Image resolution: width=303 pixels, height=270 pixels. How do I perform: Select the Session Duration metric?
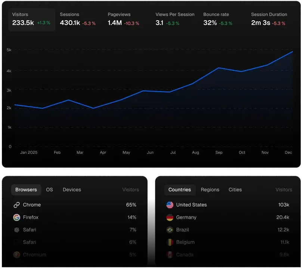tap(269, 19)
